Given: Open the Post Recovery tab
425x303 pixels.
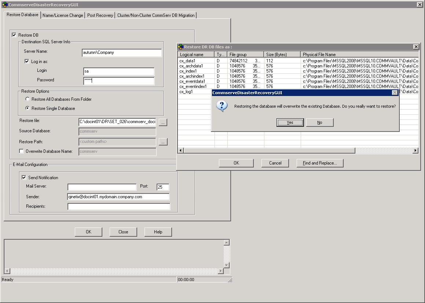Looking at the screenshot, I should [x=100, y=15].
